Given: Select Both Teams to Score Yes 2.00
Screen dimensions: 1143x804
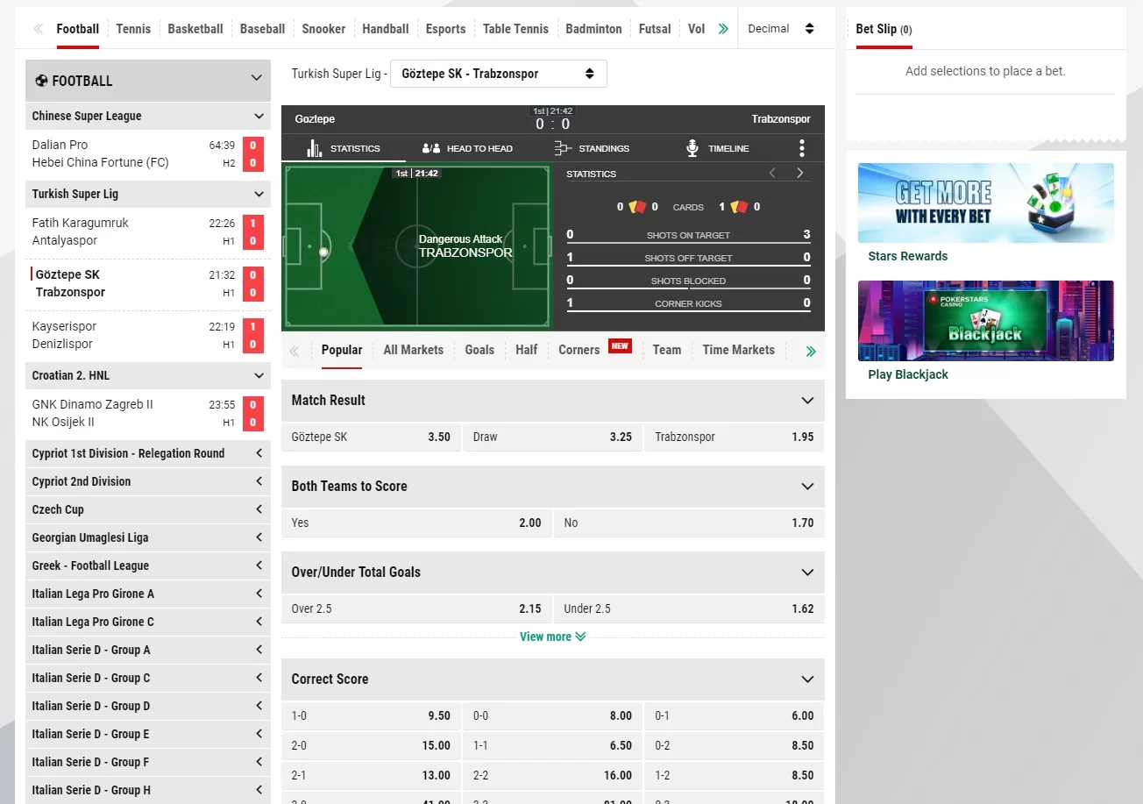Looking at the screenshot, I should 416,523.
